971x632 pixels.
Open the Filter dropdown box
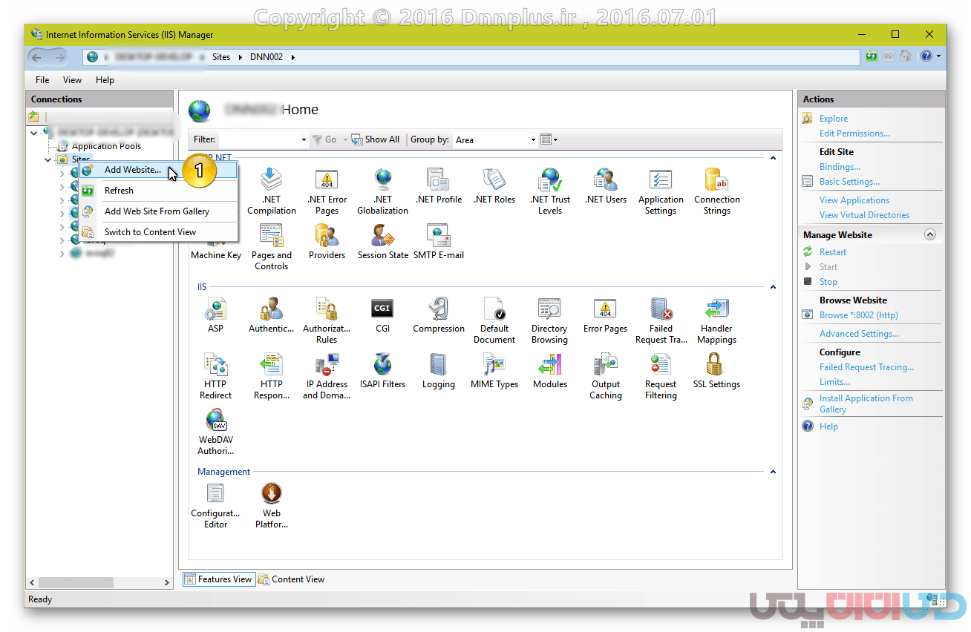pos(264,139)
